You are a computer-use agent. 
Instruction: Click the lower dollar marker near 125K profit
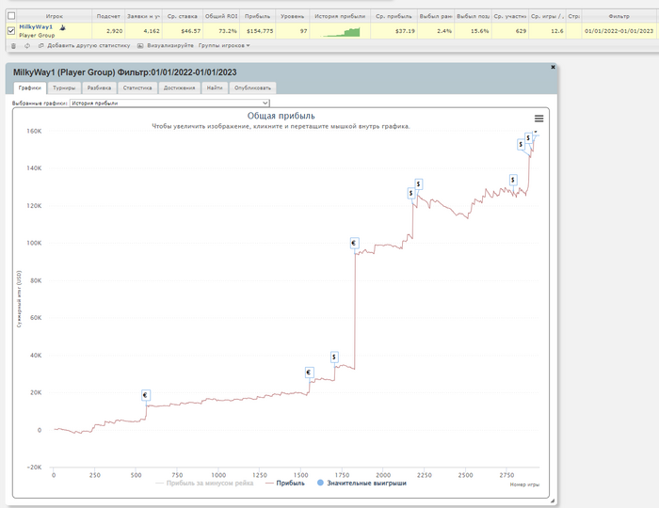click(x=411, y=193)
